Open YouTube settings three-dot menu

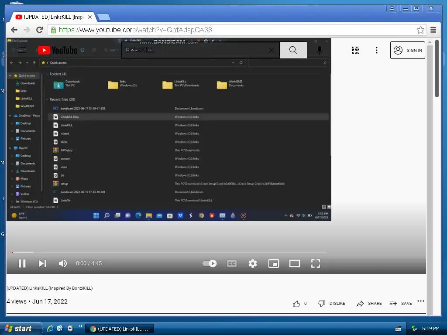pyautogui.click(x=377, y=50)
